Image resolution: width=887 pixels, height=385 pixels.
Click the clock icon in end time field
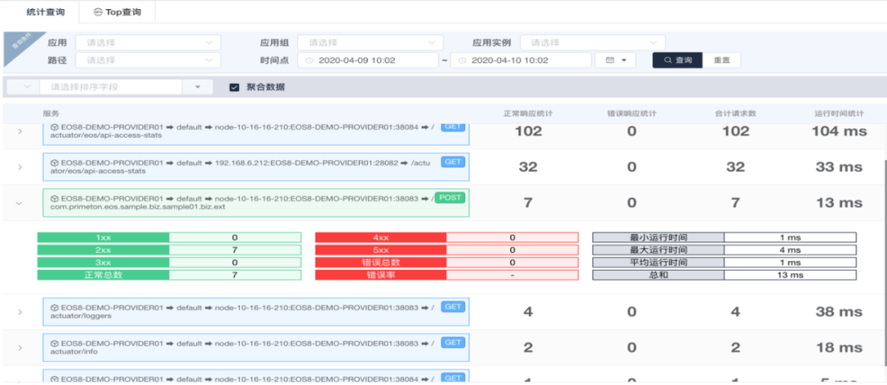[462, 61]
